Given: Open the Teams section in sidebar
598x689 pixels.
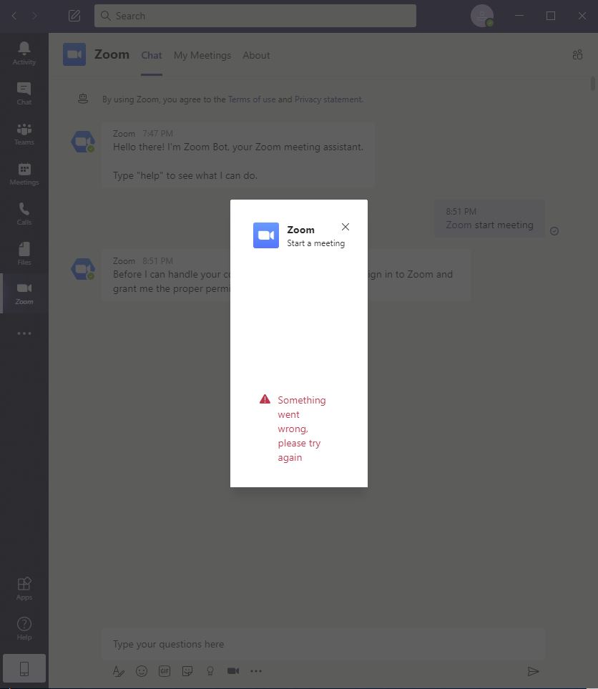Looking at the screenshot, I should click(x=24, y=134).
